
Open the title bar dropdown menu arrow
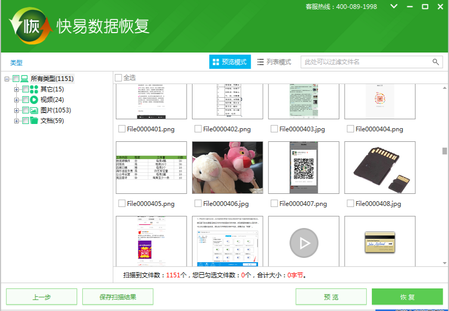tap(394, 7)
